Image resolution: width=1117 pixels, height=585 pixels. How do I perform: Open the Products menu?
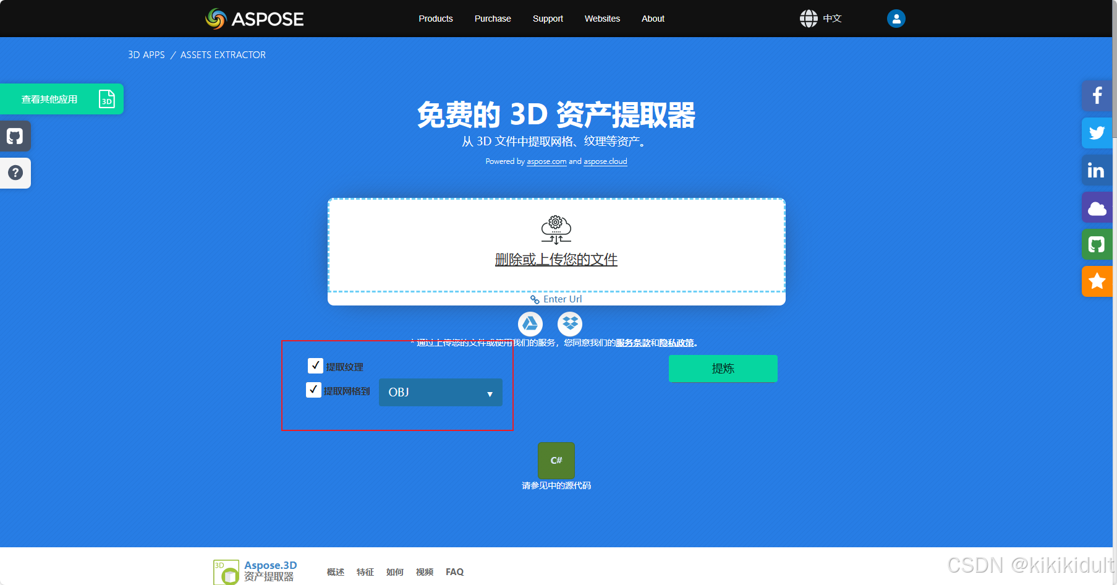pos(436,19)
